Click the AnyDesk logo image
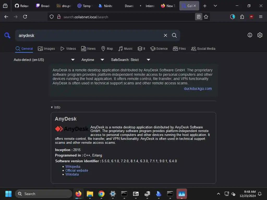267x200 pixels. (x=72, y=129)
